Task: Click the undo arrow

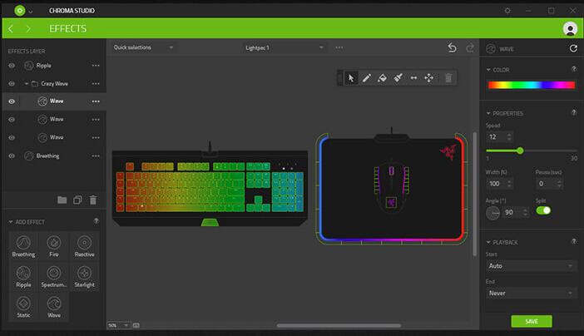Action: tap(452, 47)
